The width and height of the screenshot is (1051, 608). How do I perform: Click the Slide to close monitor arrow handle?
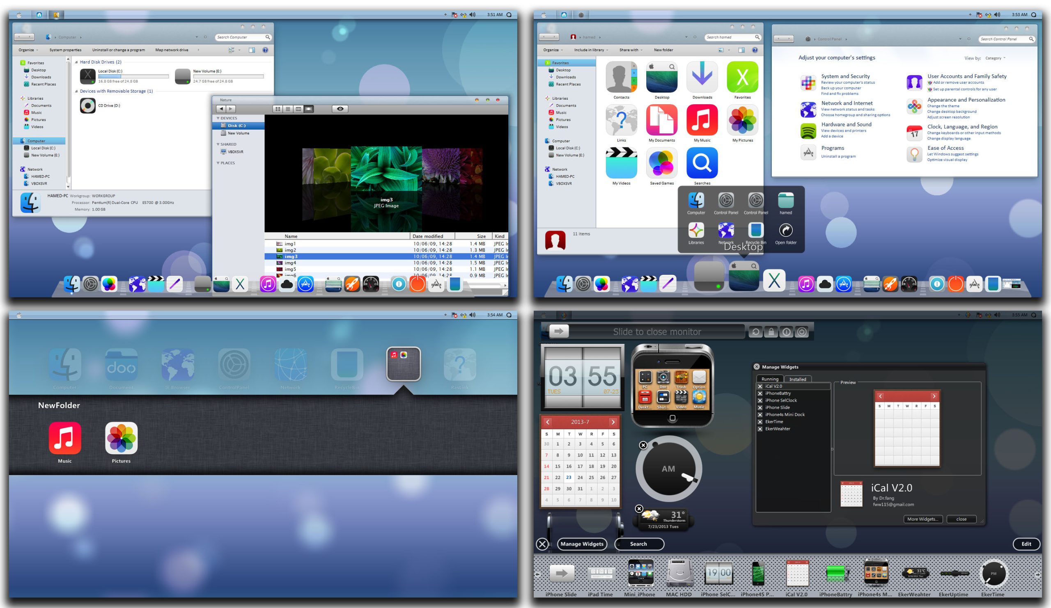559,332
